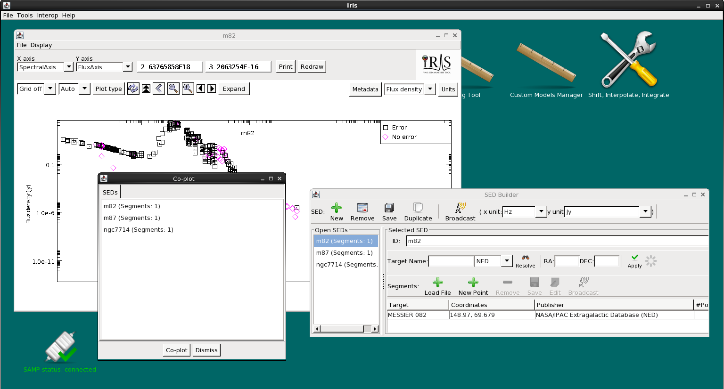Select ngc7714 (Segments: 1) in Co-plot list

click(192, 229)
